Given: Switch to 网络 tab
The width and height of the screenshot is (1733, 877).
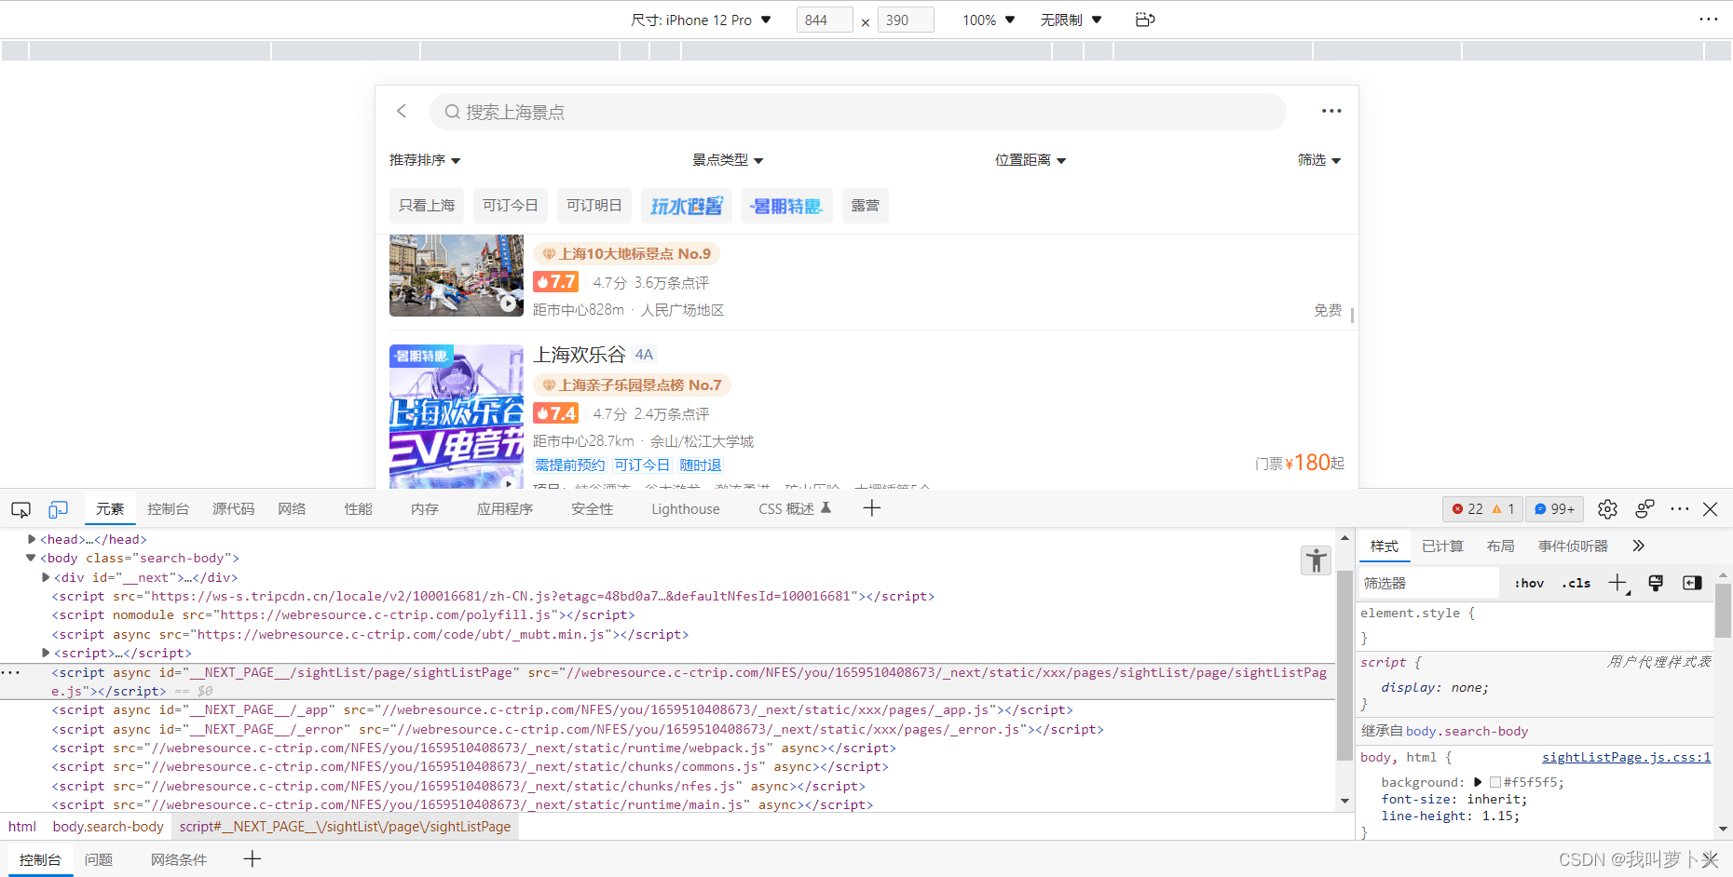Looking at the screenshot, I should [x=292, y=509].
